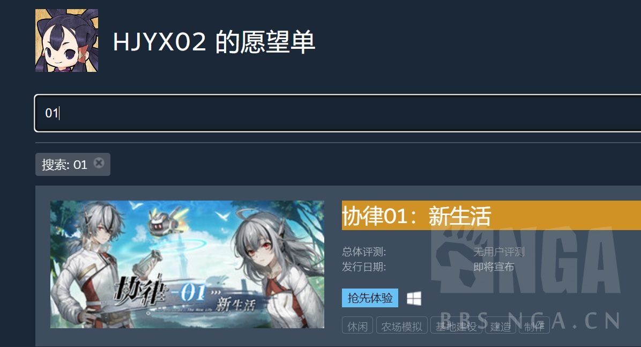Click the wishlist row's empty space beside the Windows icon
This screenshot has width=641, height=347.
[527, 298]
